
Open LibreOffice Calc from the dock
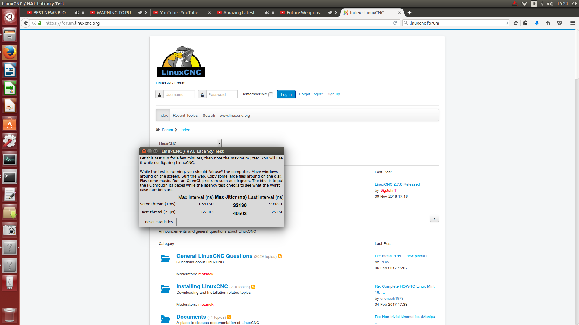coord(10,88)
